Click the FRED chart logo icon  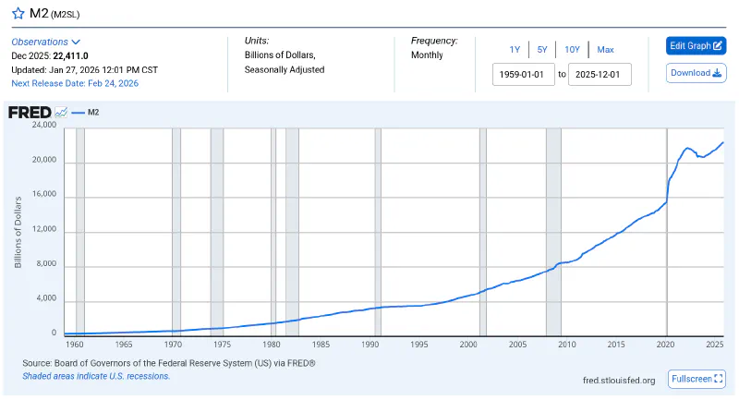click(x=61, y=113)
